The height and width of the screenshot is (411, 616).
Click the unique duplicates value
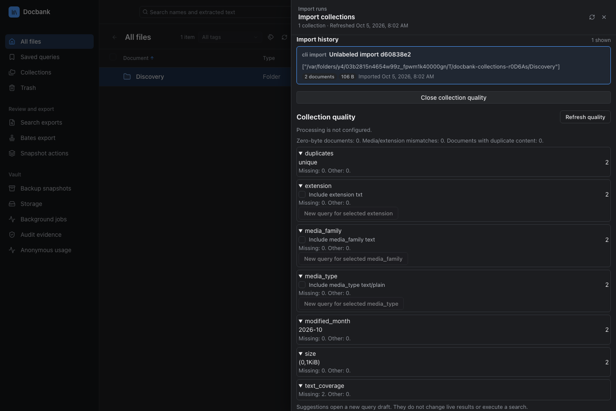point(308,162)
